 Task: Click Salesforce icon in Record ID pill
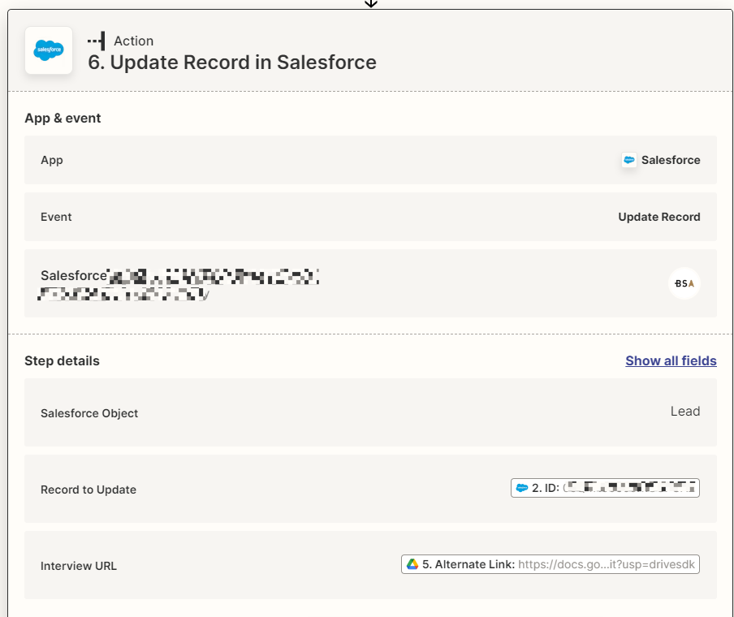coord(522,488)
